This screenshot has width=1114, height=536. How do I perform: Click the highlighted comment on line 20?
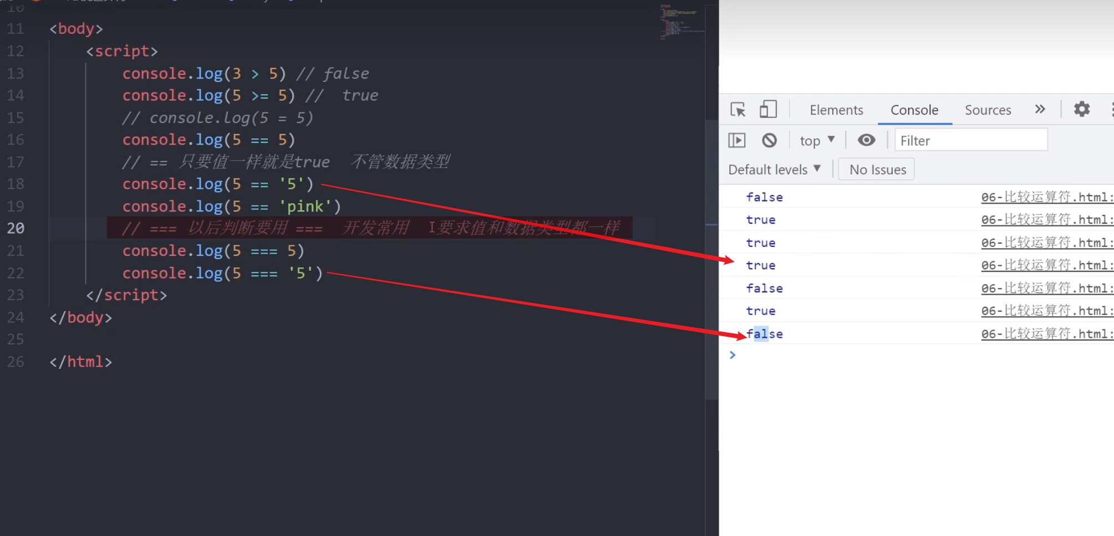coord(370,228)
